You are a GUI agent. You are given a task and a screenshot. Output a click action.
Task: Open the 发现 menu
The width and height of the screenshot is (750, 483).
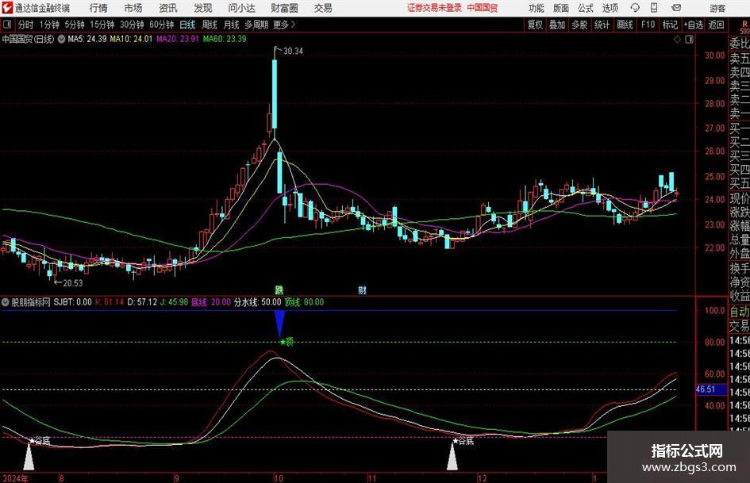tap(203, 8)
